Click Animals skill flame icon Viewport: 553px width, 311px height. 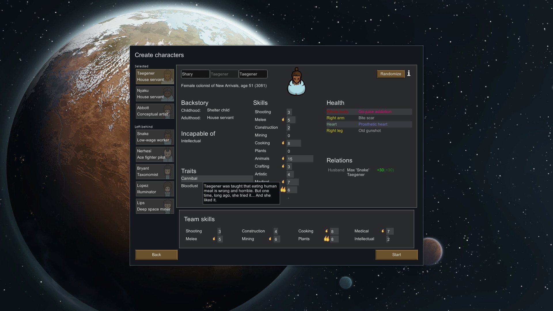[283, 159]
